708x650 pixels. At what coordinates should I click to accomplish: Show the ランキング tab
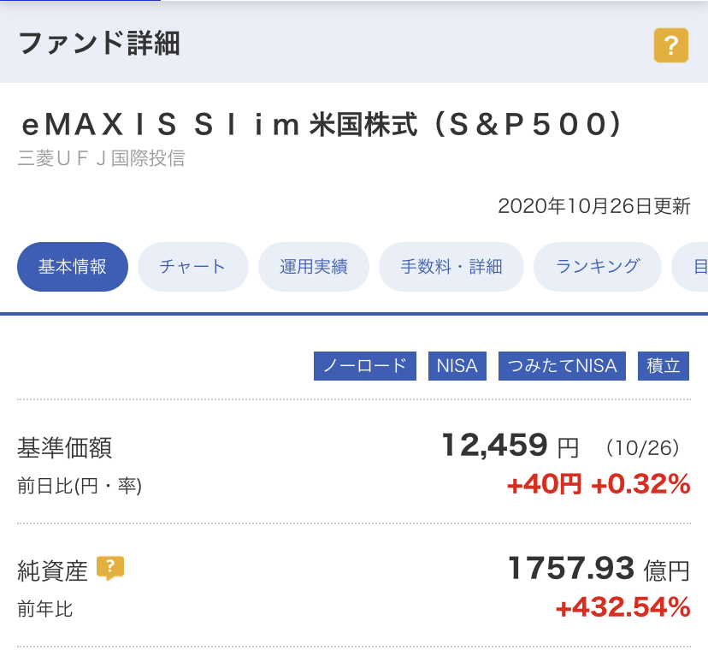point(598,267)
